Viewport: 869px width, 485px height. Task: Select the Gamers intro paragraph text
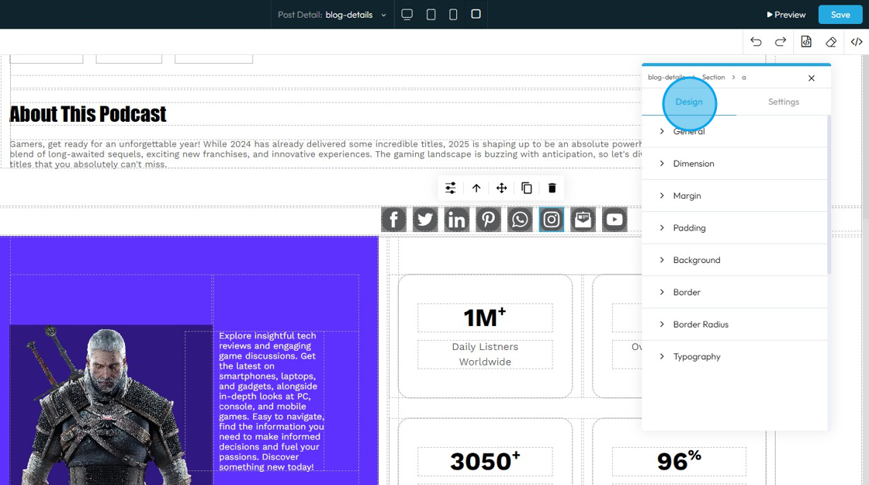coord(326,154)
